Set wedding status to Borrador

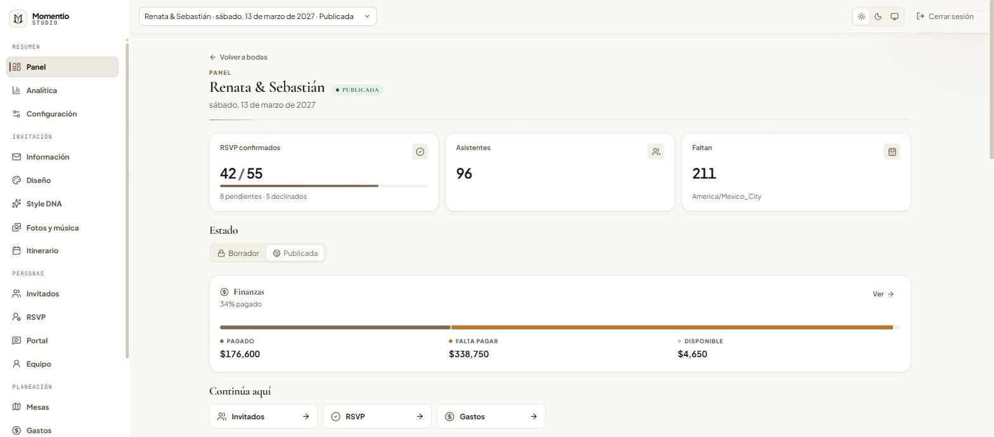238,253
